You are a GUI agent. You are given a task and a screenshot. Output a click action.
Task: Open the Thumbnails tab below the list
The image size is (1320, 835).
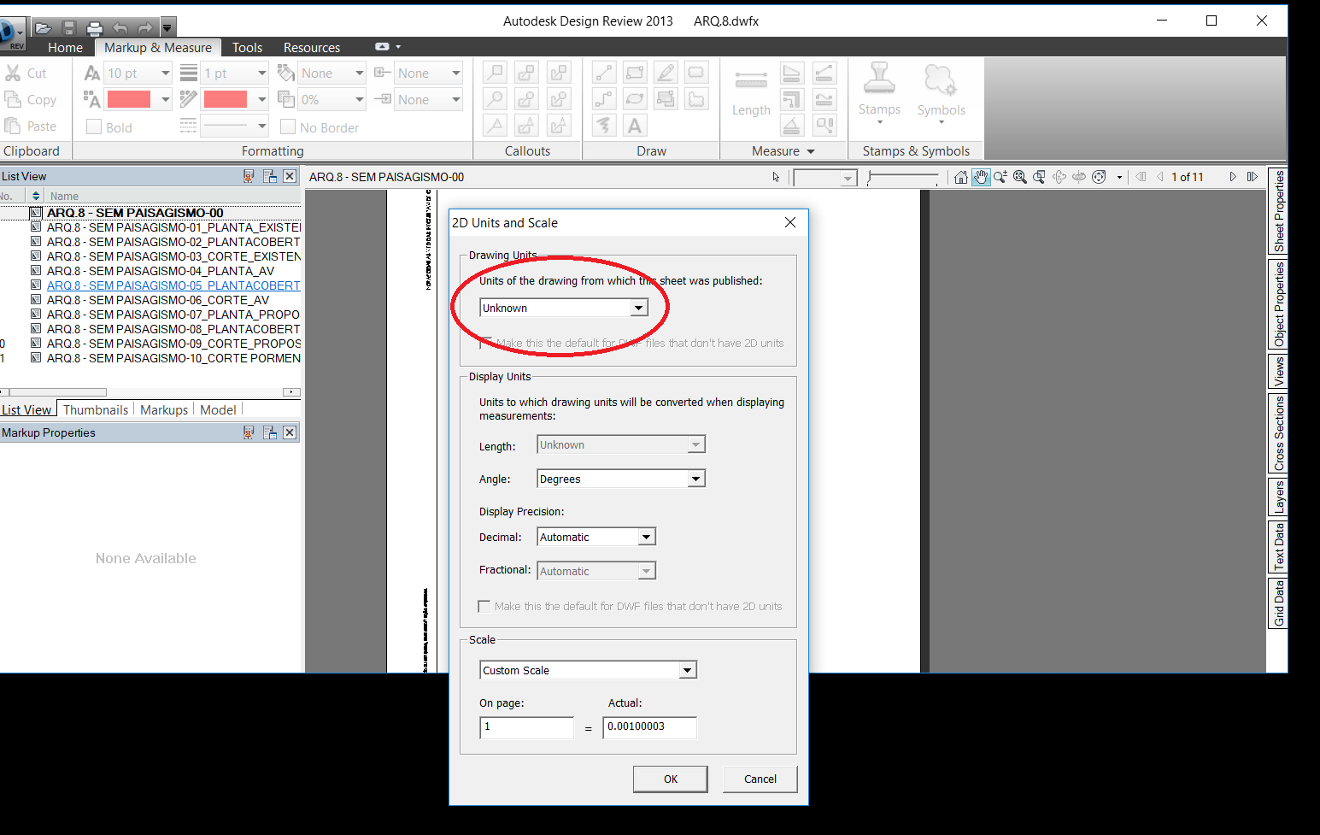(x=95, y=409)
